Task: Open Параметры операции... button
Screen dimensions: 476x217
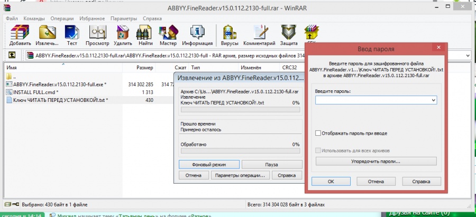Action: point(240,175)
